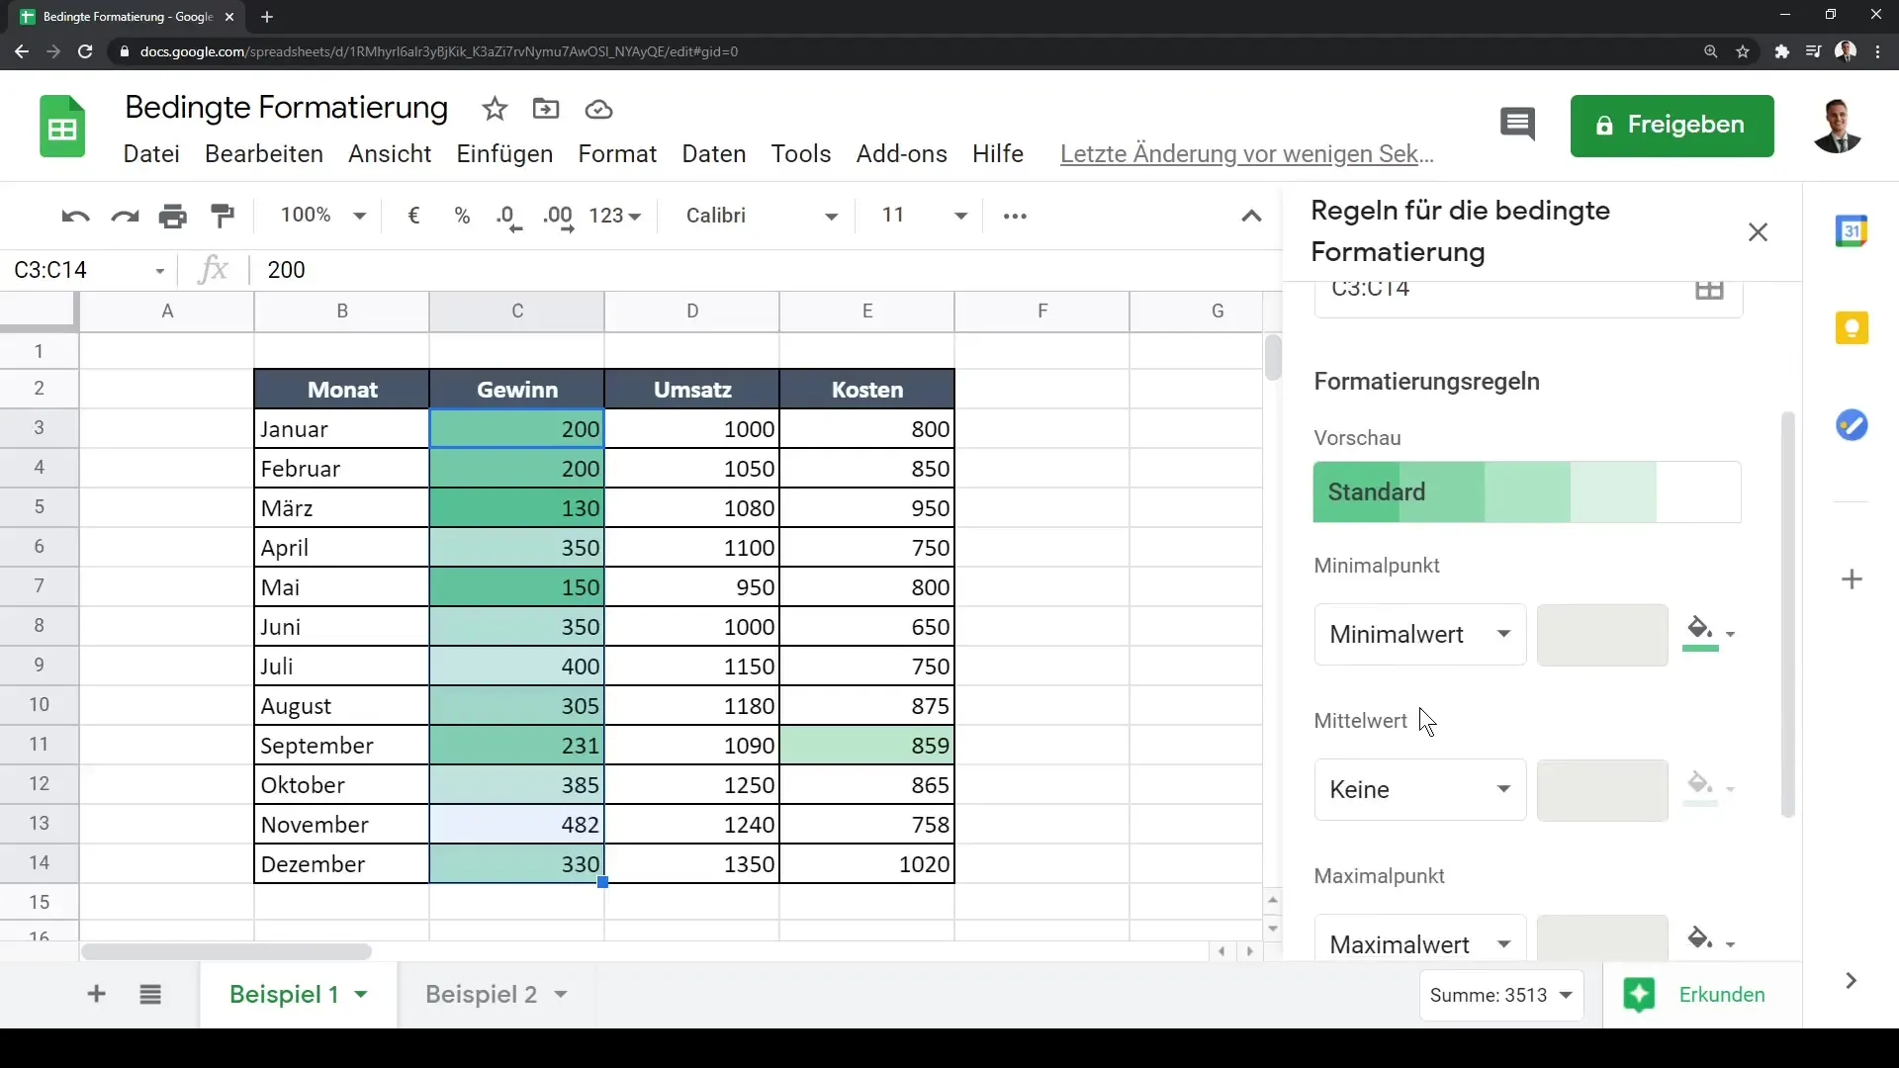Get add-ons with the plus icon
Image resolution: width=1899 pixels, height=1068 pixels.
tap(1852, 579)
